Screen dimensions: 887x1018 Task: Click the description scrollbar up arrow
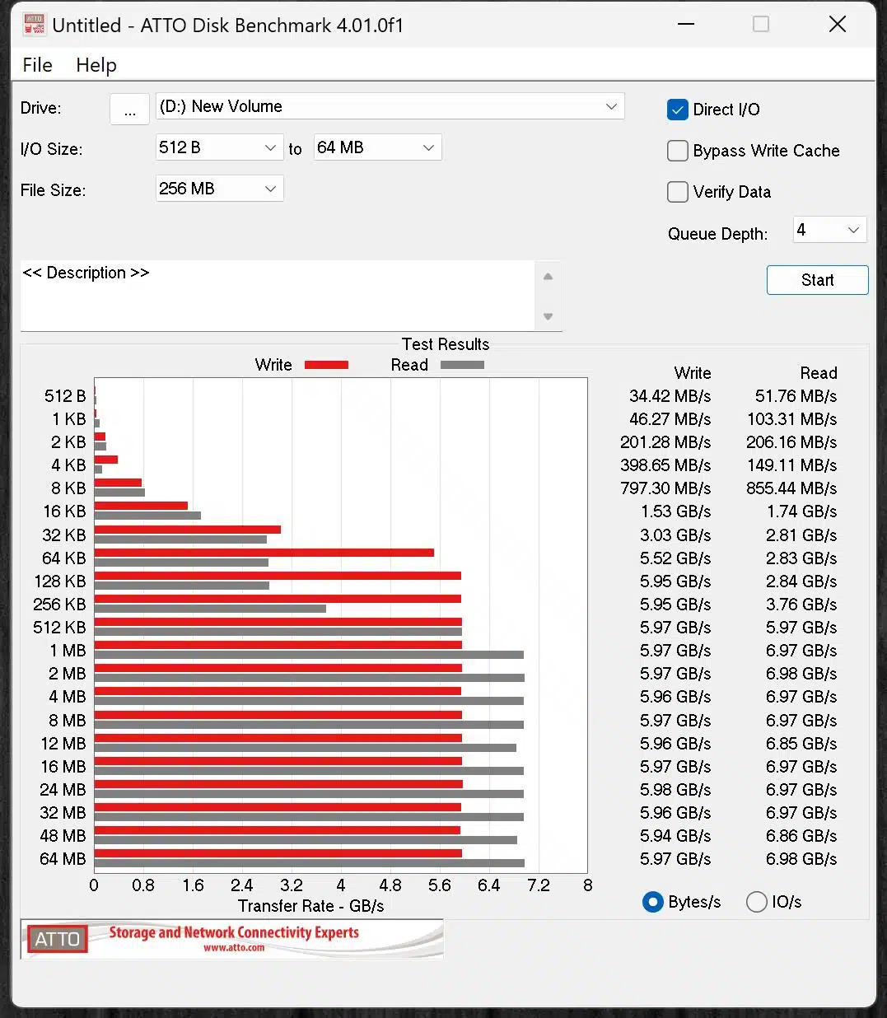[548, 277]
